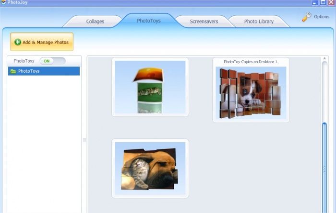This screenshot has height=213, width=336.
Task: Click the blue vertical scrollbar thumb
Action: (324, 168)
